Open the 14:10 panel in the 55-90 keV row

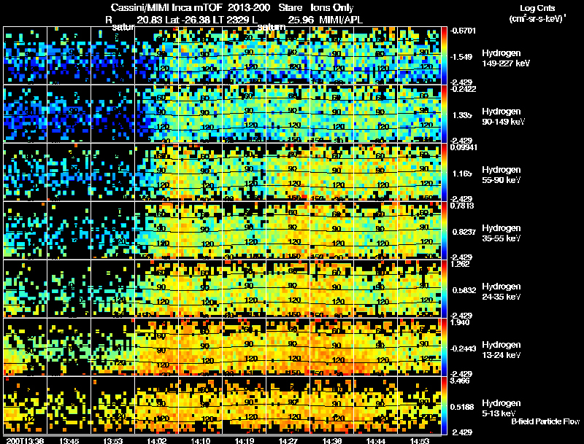(201, 172)
